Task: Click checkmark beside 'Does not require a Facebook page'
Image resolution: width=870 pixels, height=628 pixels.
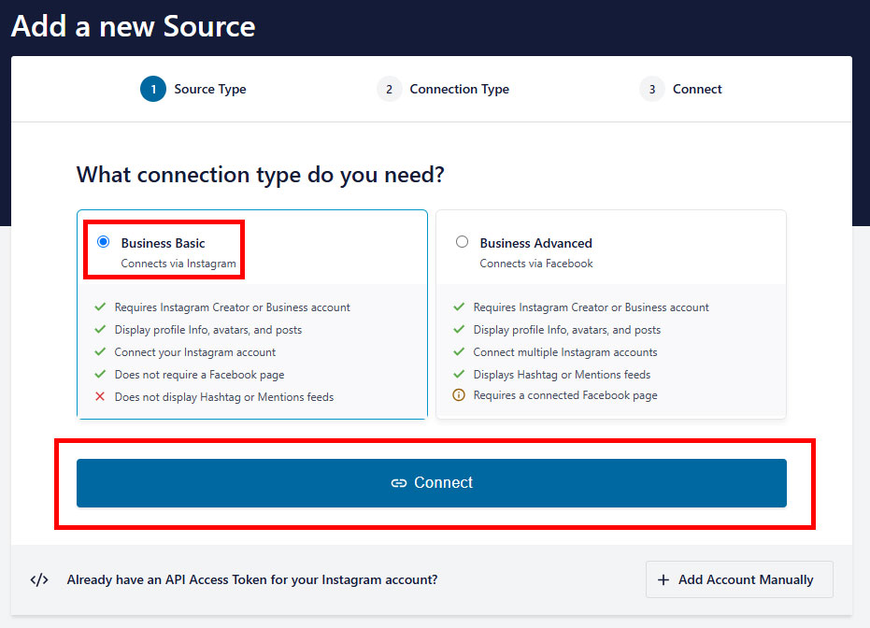Action: 100,374
